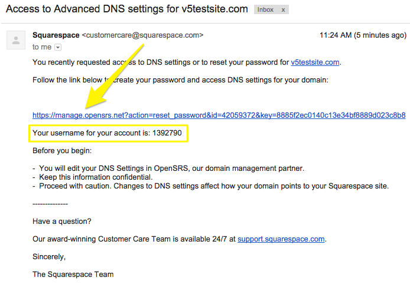Click the "to me" recipient text
The width and height of the screenshot is (410, 284).
(42, 47)
